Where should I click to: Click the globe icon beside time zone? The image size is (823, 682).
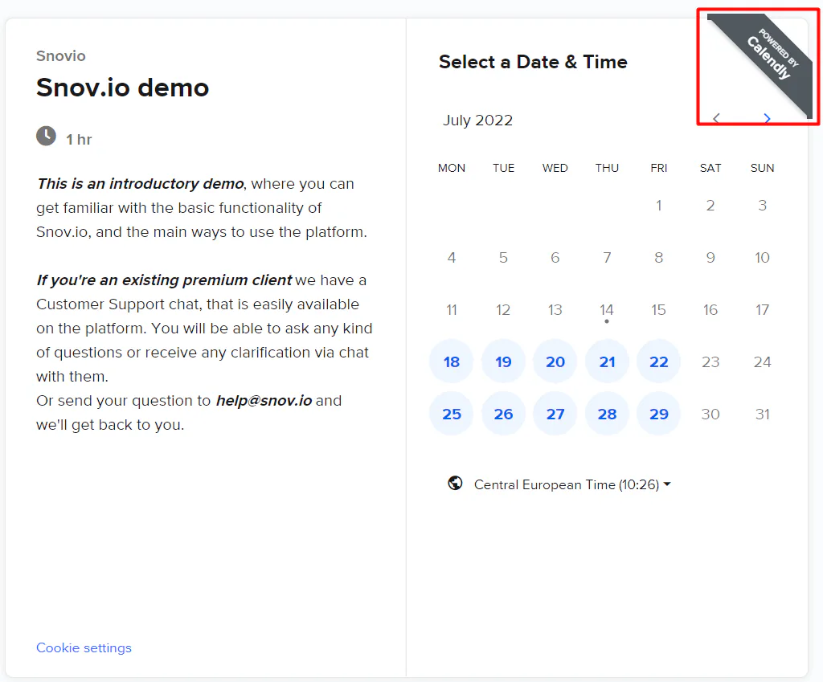pyautogui.click(x=455, y=483)
